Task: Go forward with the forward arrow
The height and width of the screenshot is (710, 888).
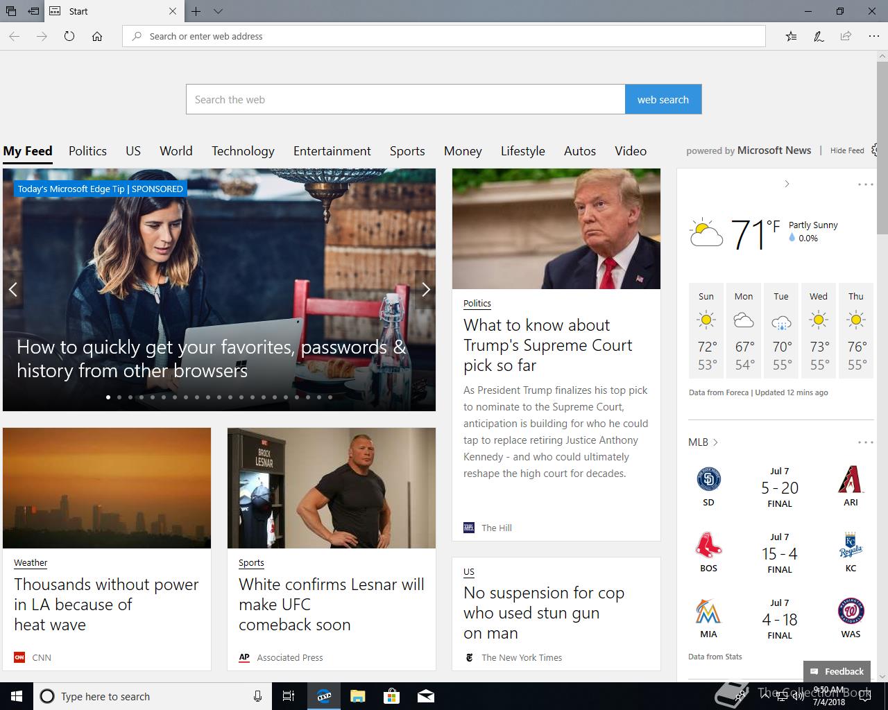Action: point(42,36)
